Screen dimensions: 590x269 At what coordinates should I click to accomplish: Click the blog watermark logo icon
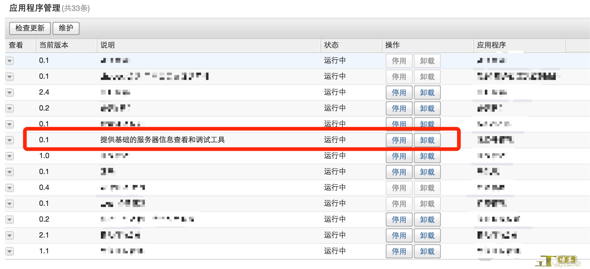tap(558, 261)
